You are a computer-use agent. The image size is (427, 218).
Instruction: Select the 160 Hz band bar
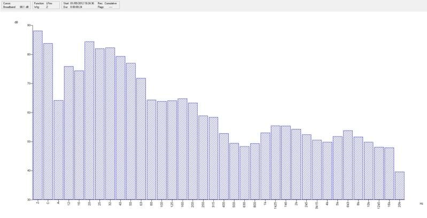pos(182,149)
